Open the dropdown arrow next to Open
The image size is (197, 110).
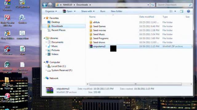click(x=75, y=11)
